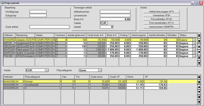Click the Oude bruto A.K. column header

coord(96,35)
